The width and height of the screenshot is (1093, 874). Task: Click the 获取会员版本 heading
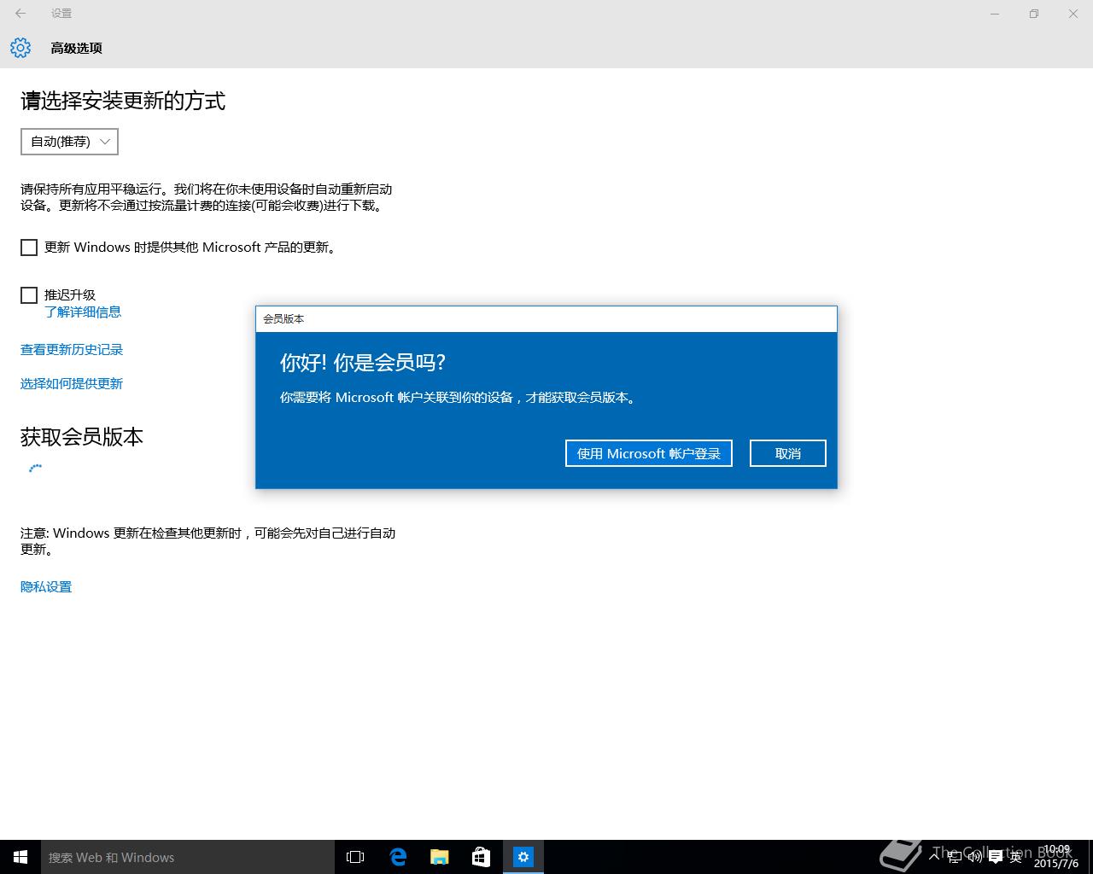point(82,437)
